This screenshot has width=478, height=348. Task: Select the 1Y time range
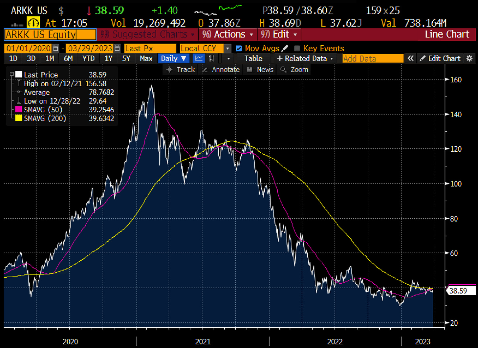(x=108, y=58)
